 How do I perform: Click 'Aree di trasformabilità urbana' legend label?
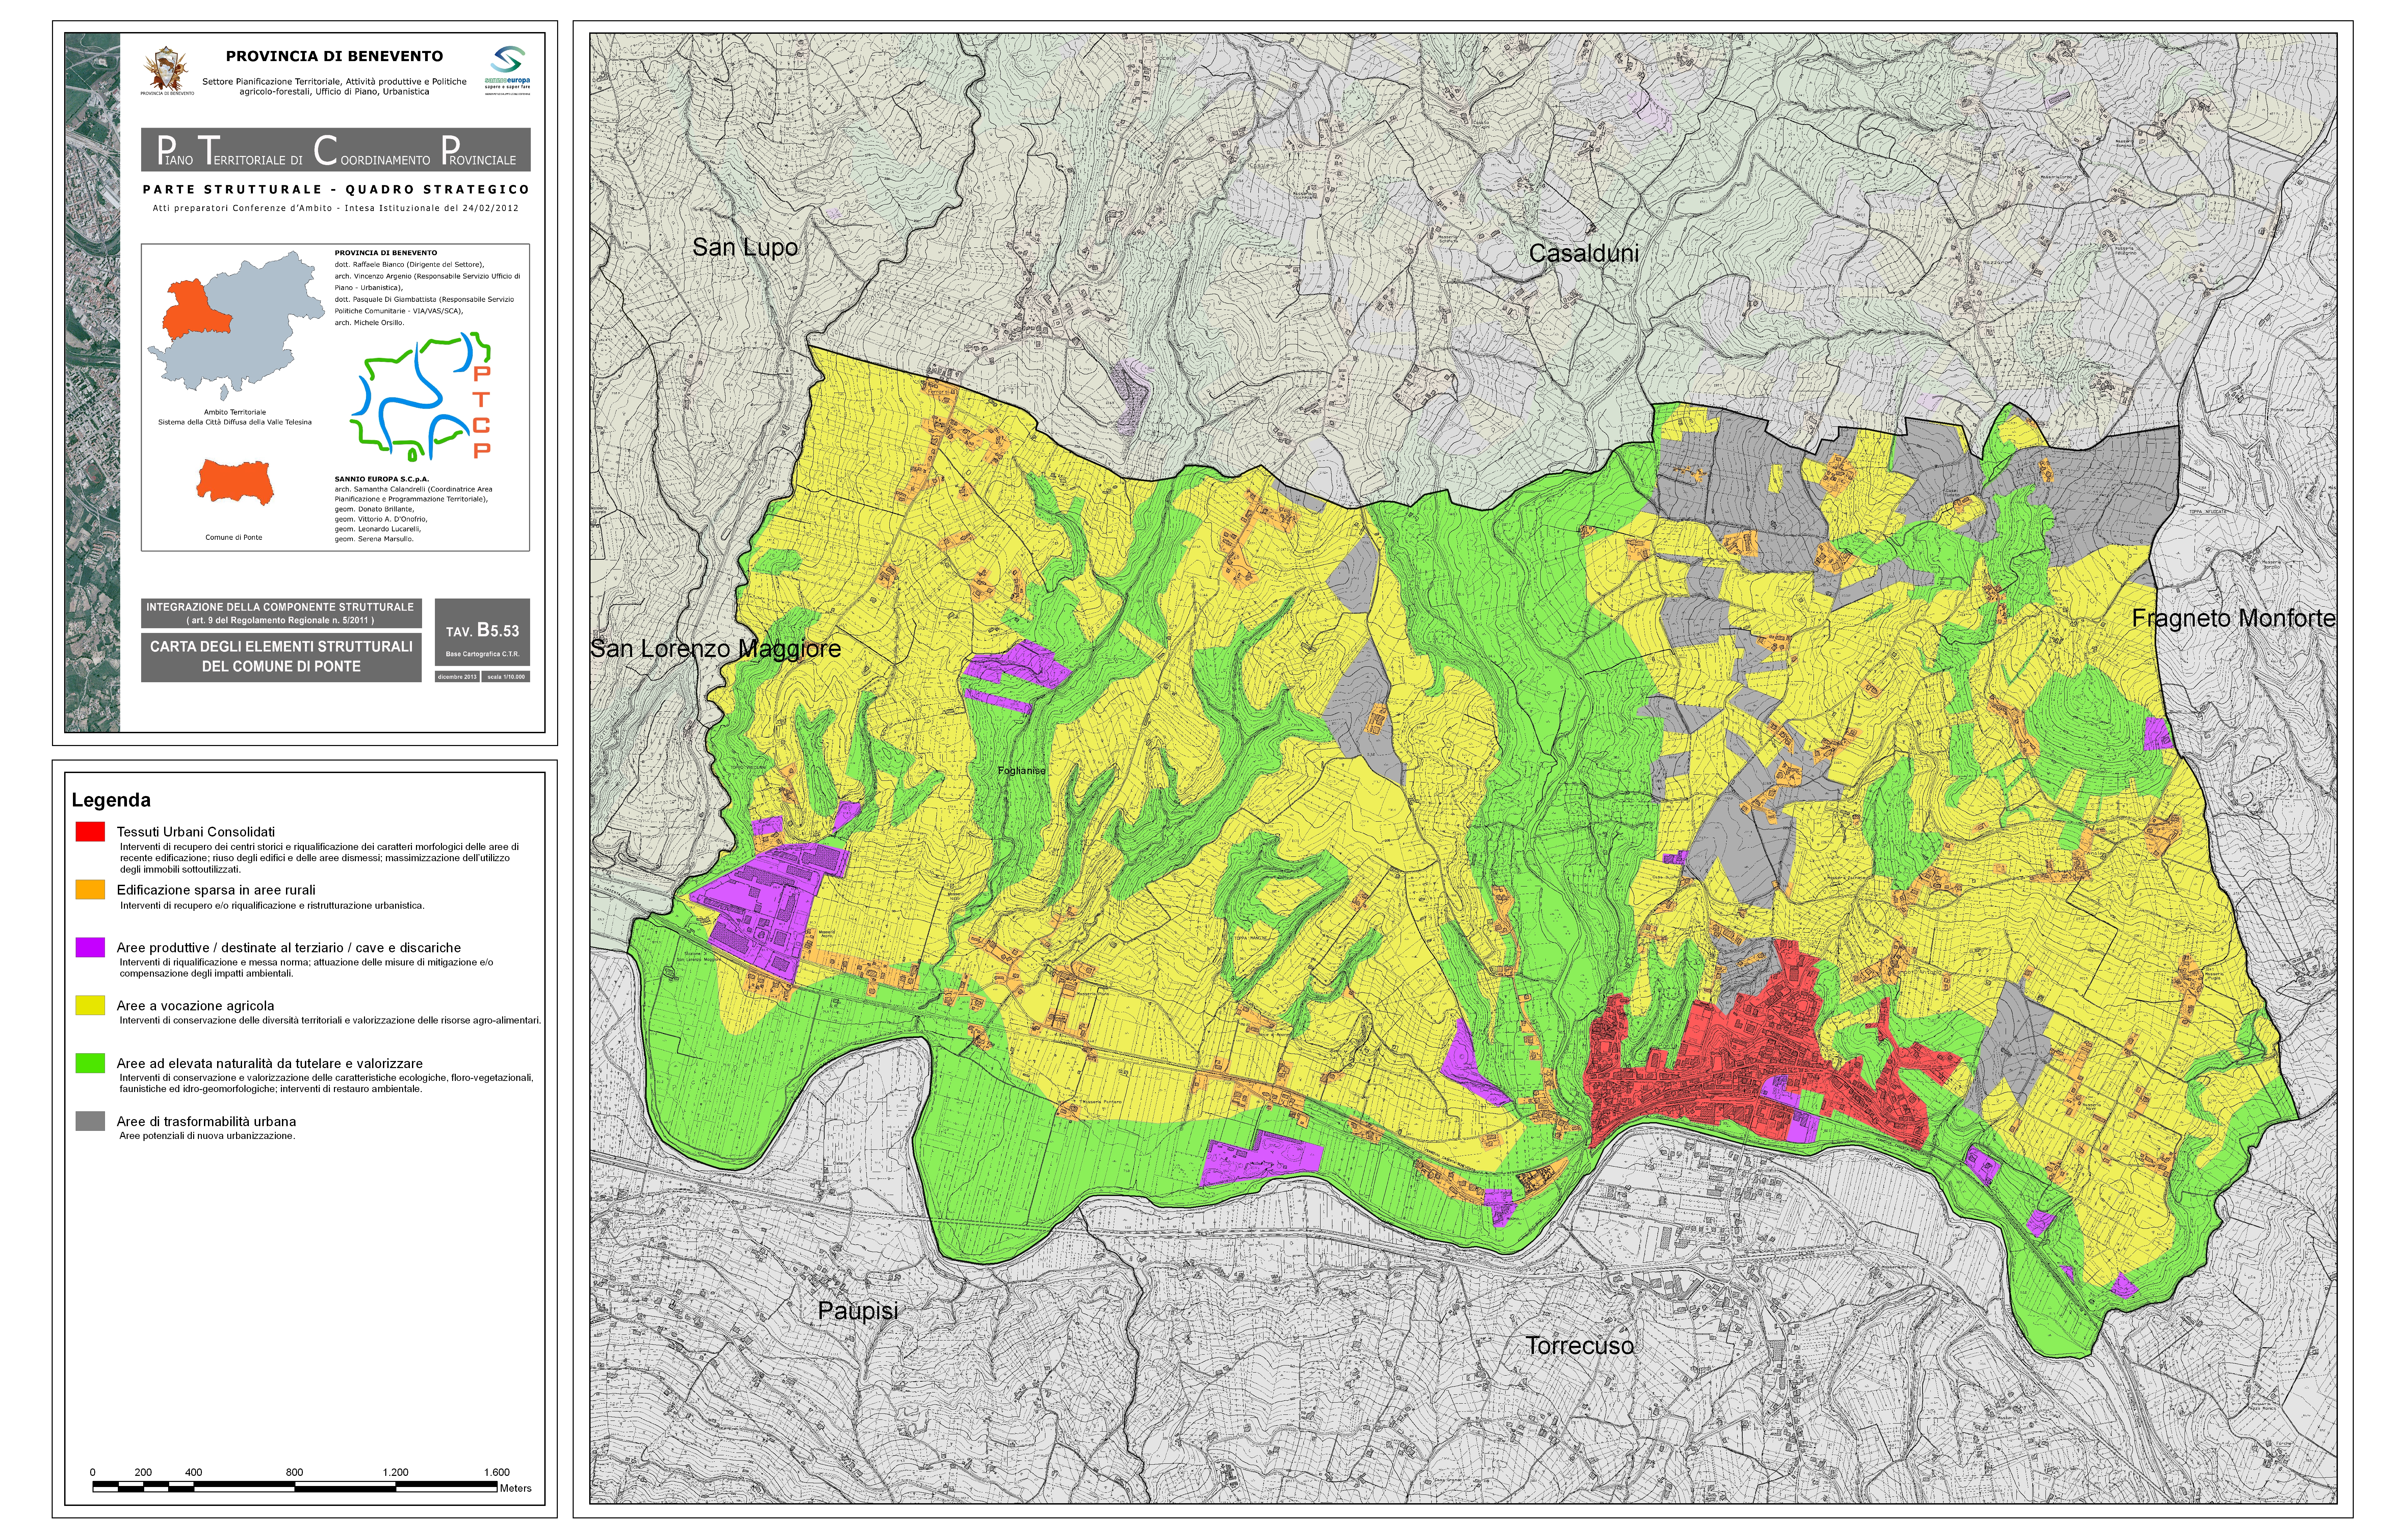206,1122
